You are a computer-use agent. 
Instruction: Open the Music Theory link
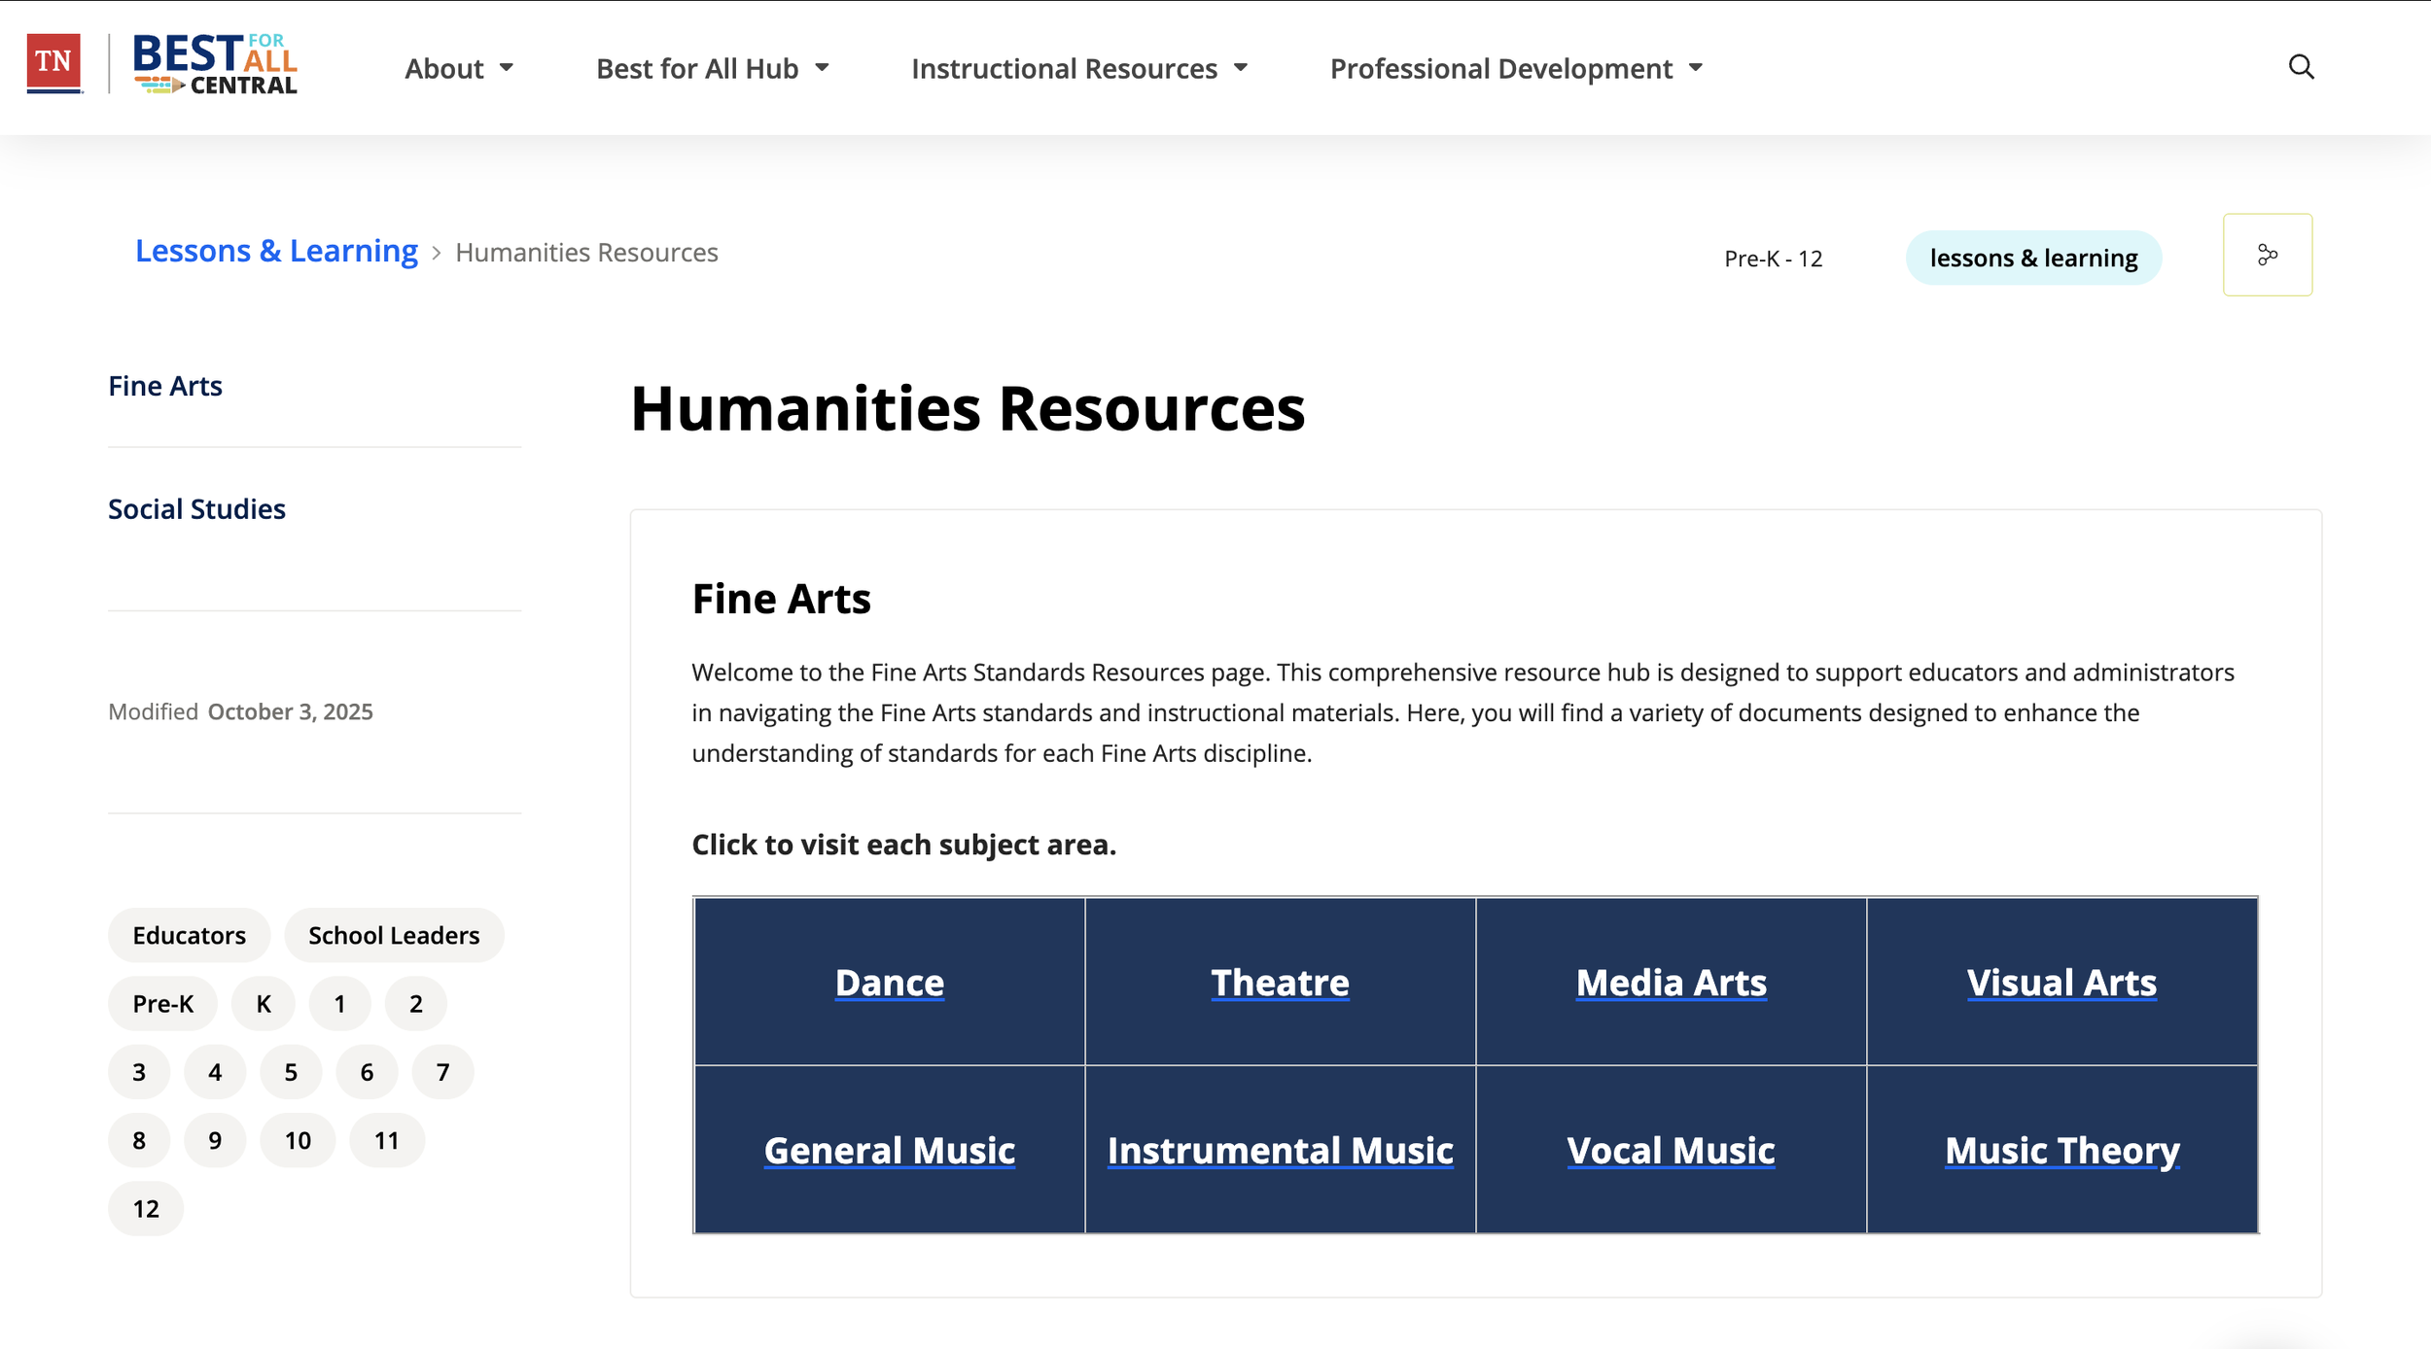[x=2061, y=1151]
